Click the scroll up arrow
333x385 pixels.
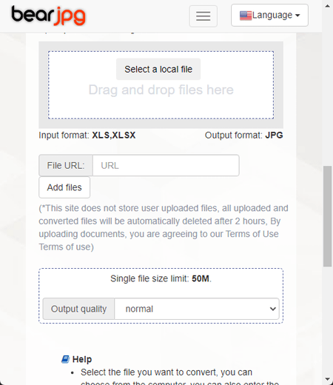(x=327, y=6)
